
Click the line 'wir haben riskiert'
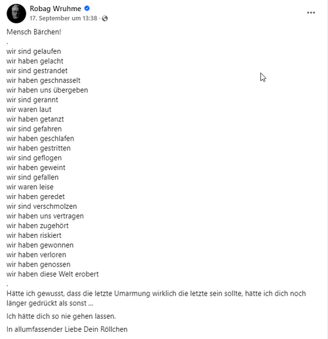point(34,235)
